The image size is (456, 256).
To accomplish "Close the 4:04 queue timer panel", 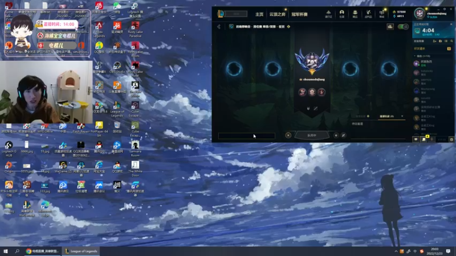I will click(451, 24).
